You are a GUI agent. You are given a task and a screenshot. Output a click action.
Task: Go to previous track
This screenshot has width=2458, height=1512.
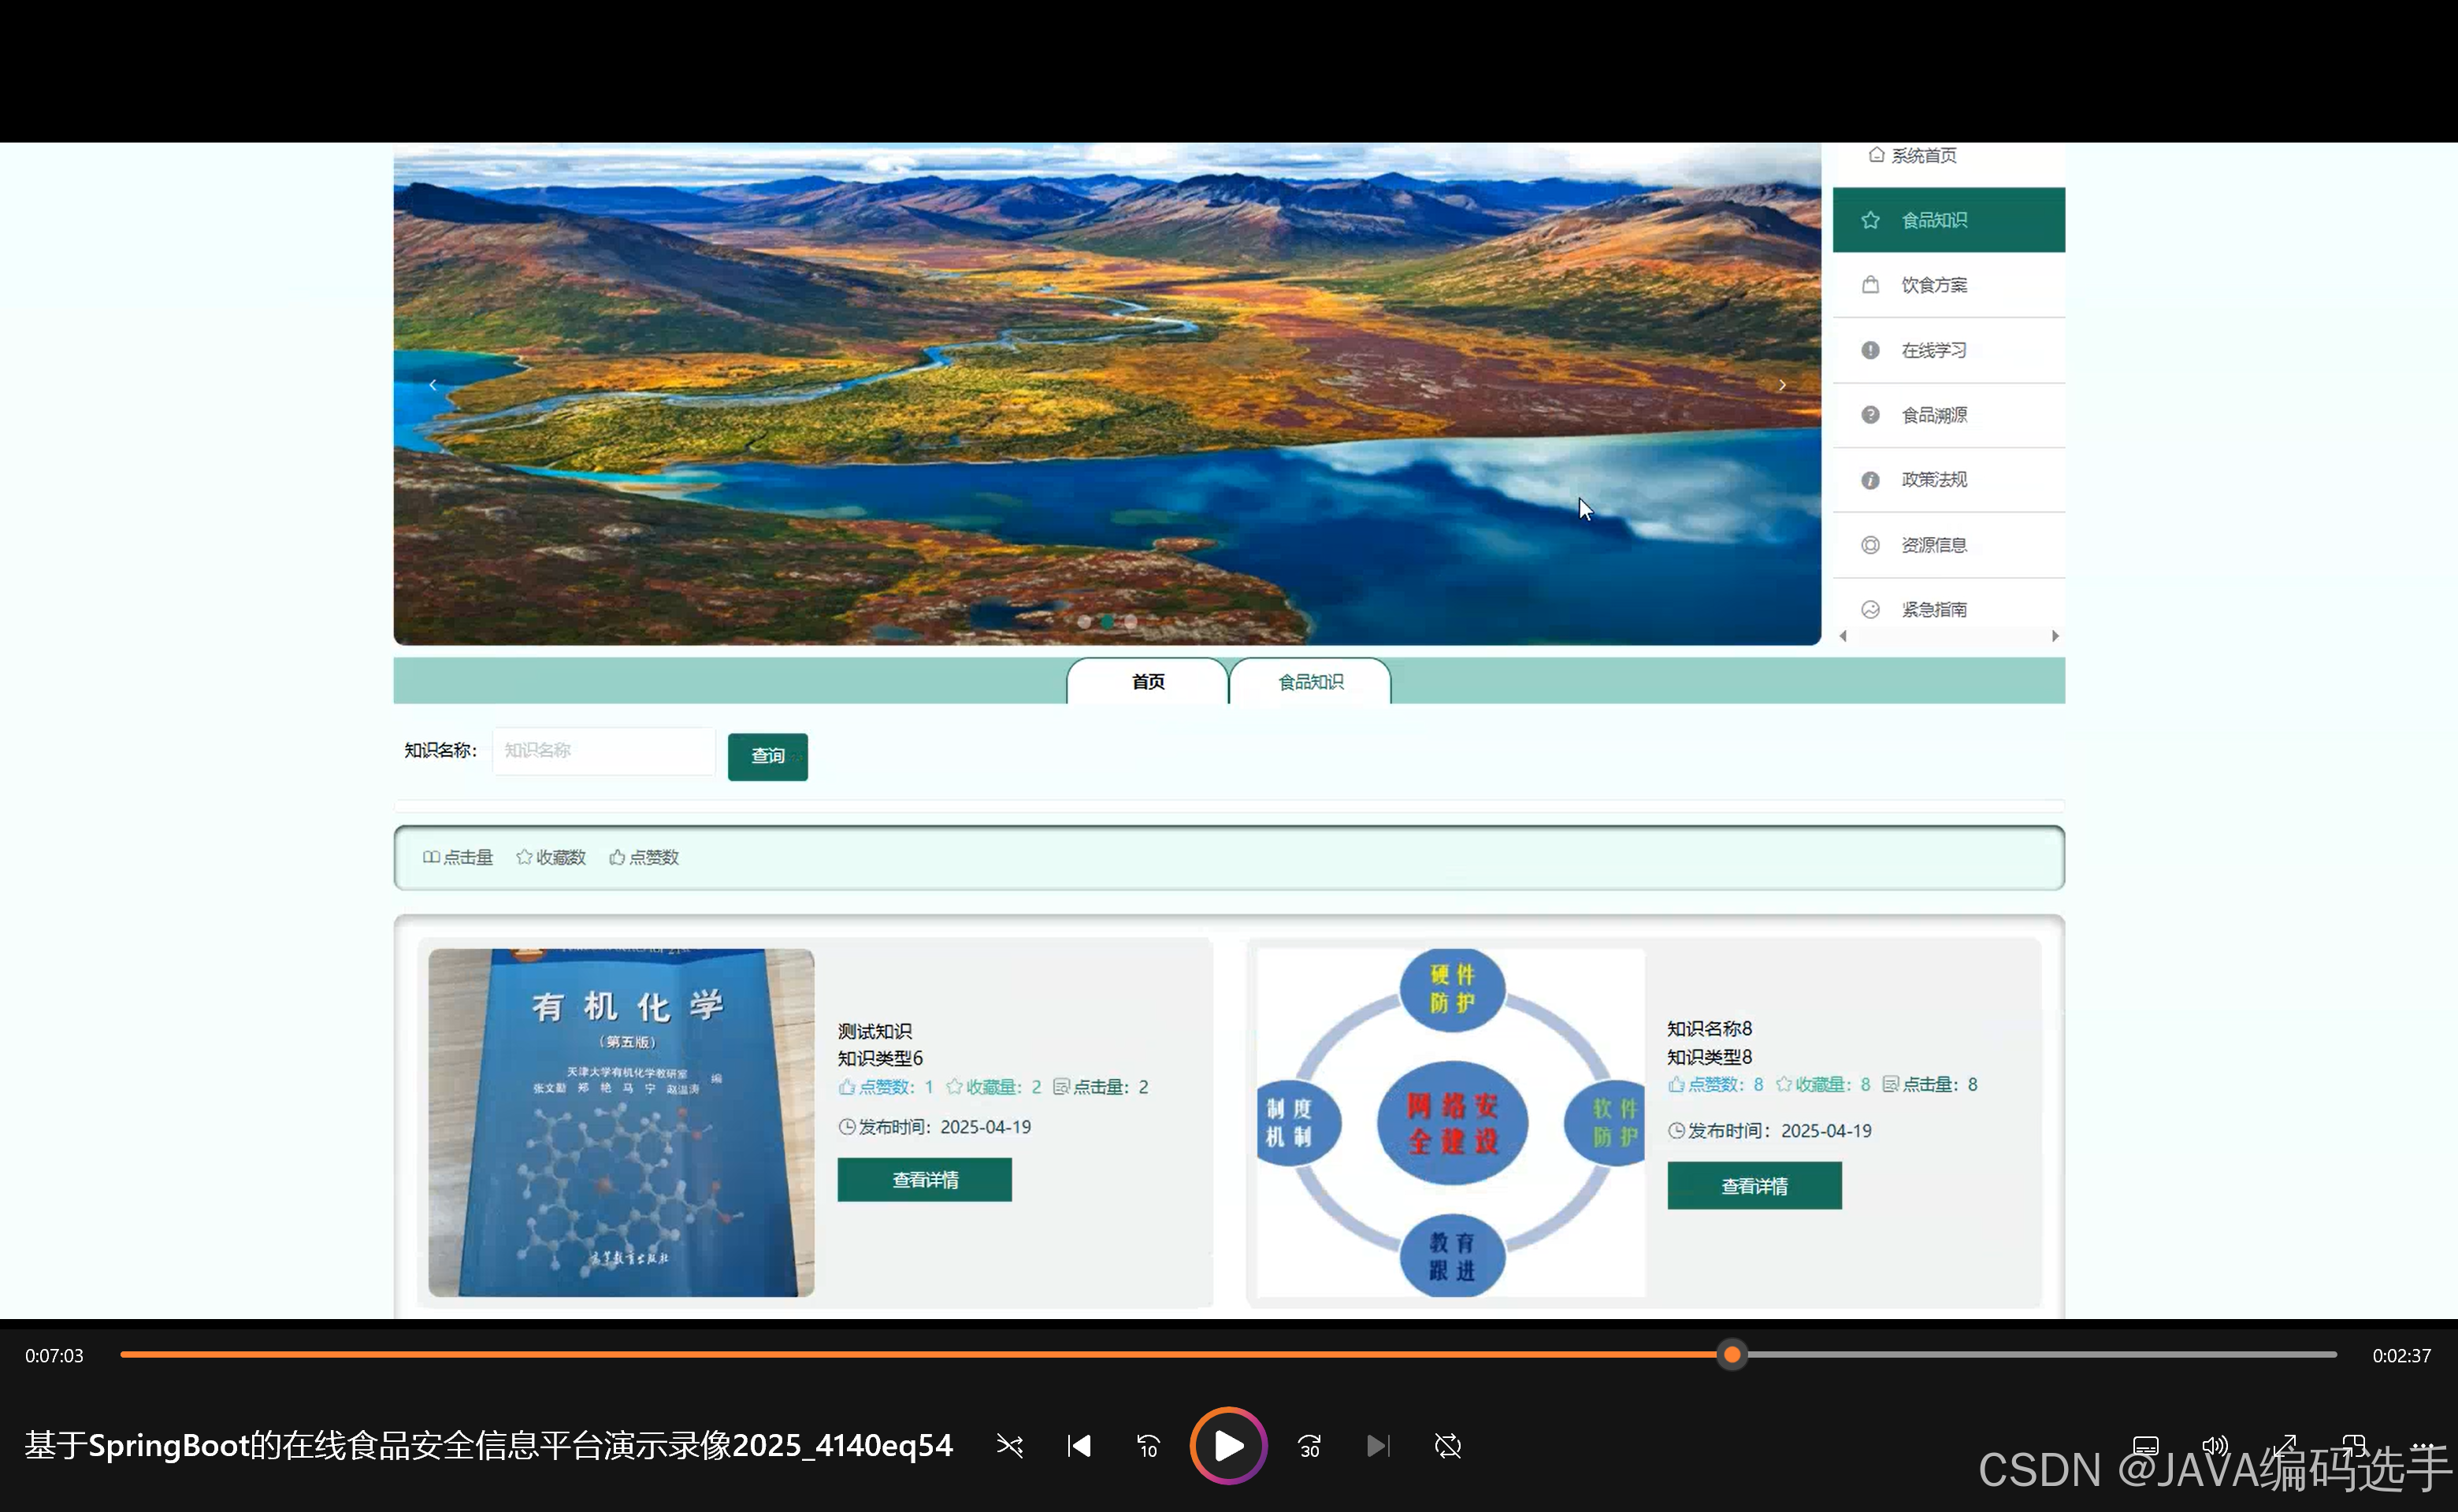point(1079,1446)
